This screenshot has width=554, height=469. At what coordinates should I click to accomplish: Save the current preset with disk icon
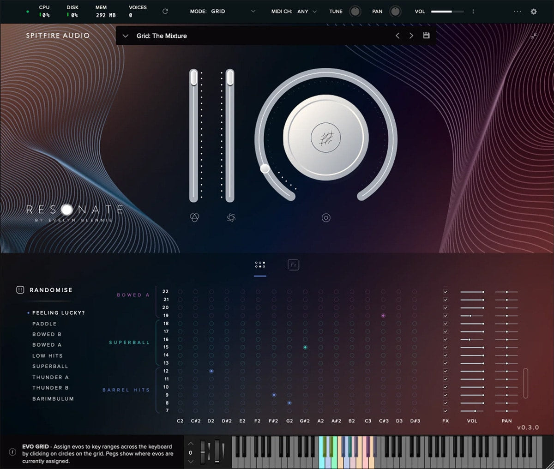tap(426, 36)
